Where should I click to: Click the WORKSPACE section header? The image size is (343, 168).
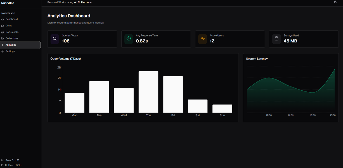click(x=8, y=13)
